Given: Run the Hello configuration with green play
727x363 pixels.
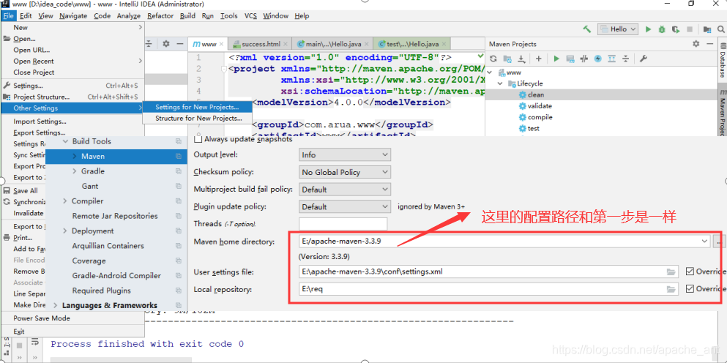Looking at the screenshot, I should (x=648, y=29).
